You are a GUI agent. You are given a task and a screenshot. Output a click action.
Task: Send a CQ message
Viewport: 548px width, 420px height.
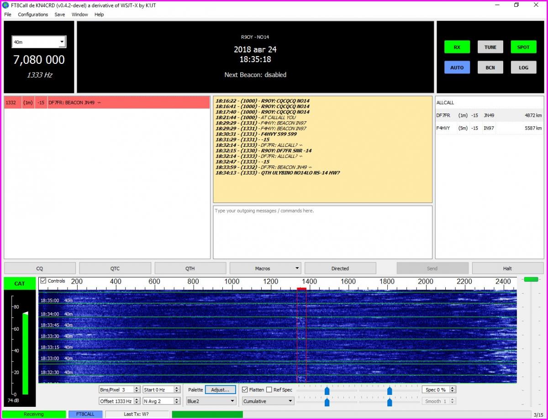40,269
